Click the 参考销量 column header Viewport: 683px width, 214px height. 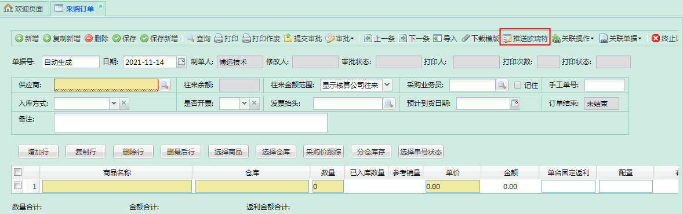(406, 172)
